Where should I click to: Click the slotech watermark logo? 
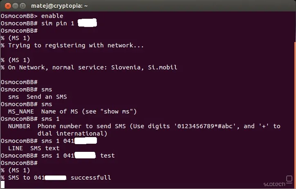pos(274,184)
